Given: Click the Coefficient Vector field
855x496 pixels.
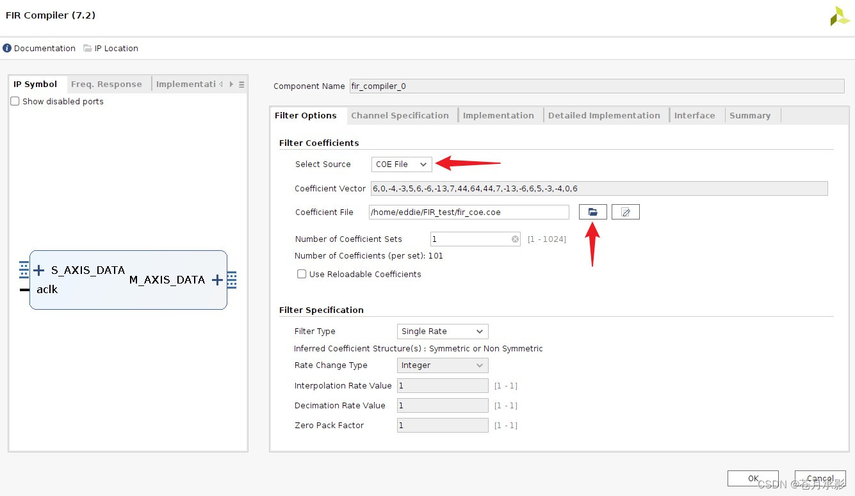Looking at the screenshot, I should (x=599, y=189).
